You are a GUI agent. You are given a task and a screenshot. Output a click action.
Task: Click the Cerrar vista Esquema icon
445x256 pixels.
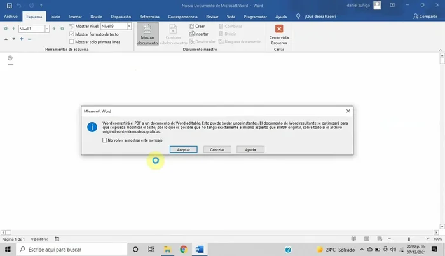tap(278, 34)
